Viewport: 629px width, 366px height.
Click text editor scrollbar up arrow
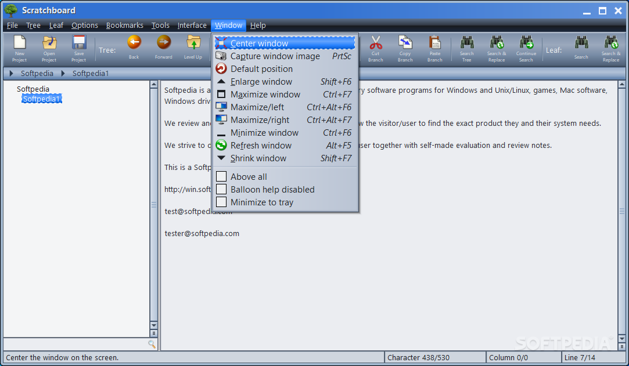coord(622,85)
